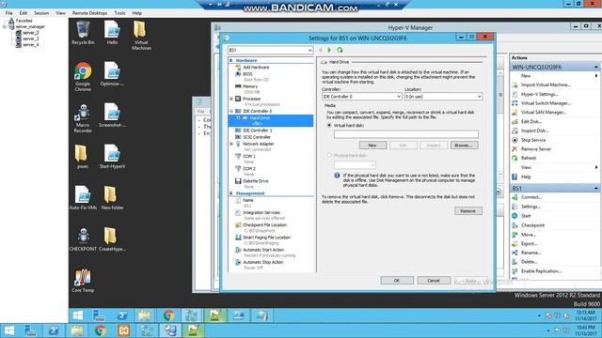Image resolution: width=602 pixels, height=338 pixels.
Task: Select Smart Paging File Location item
Action: click(x=266, y=238)
